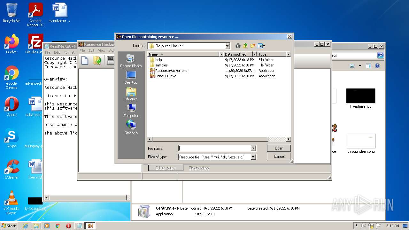409x230 pixels.
Task: Click volume icon in system tray
Action: 363,226
